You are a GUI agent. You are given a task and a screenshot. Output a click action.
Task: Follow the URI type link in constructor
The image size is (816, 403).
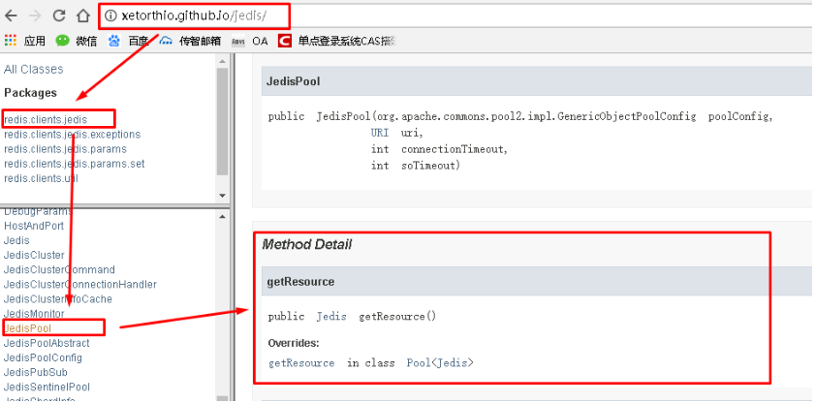pyautogui.click(x=380, y=133)
